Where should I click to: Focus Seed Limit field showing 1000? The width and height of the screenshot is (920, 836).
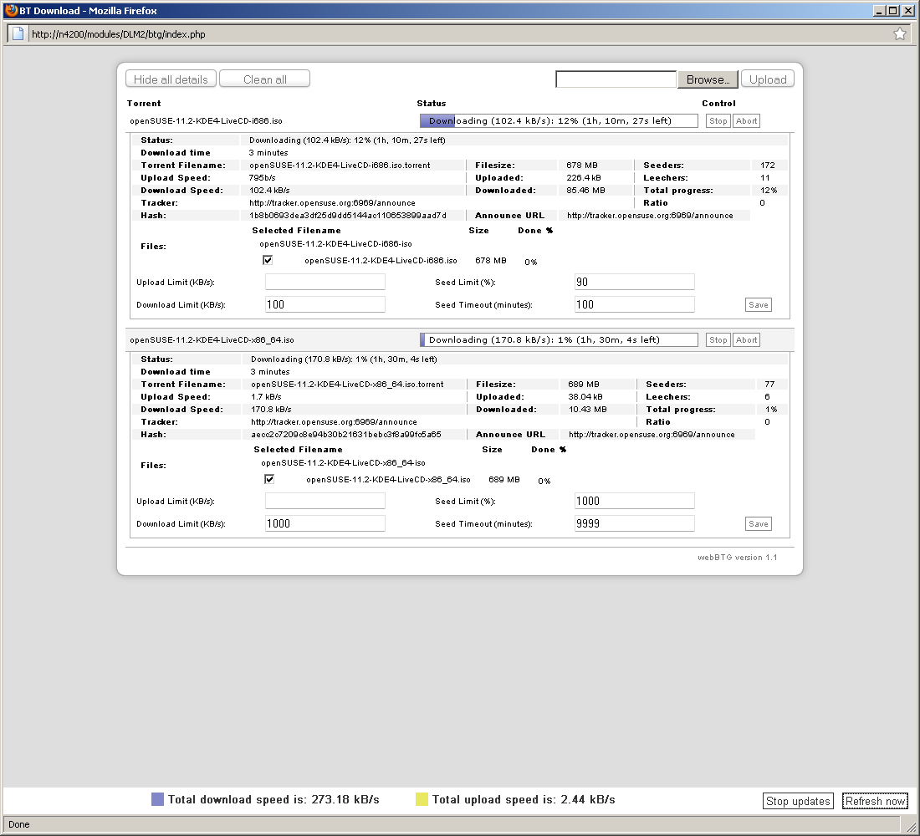[634, 501]
